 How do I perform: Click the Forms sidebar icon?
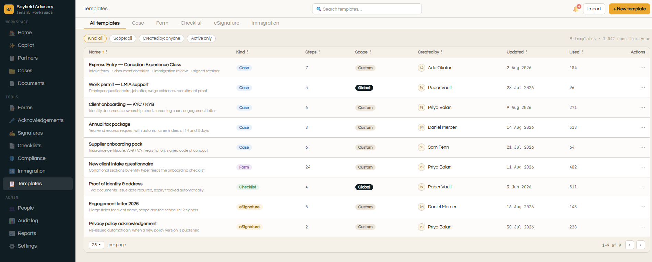pyautogui.click(x=12, y=108)
